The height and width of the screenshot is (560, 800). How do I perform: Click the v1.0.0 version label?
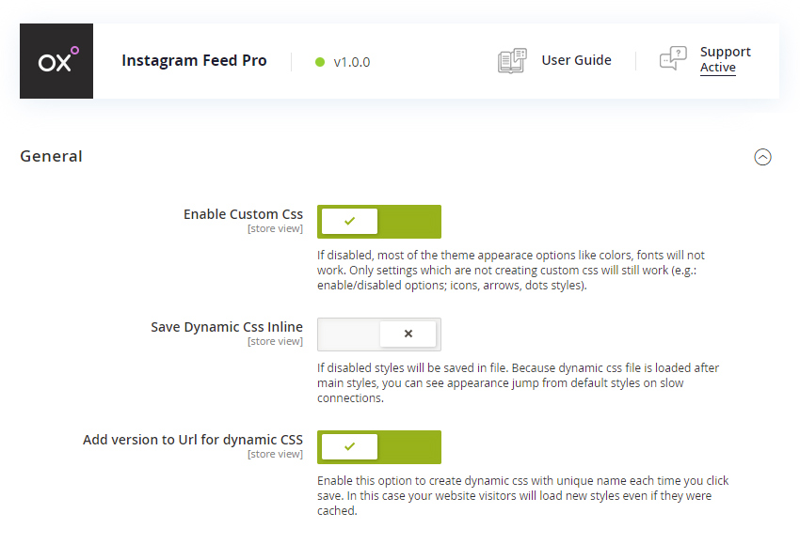click(x=352, y=62)
